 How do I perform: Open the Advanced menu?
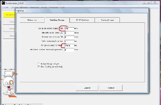point(53,7)
